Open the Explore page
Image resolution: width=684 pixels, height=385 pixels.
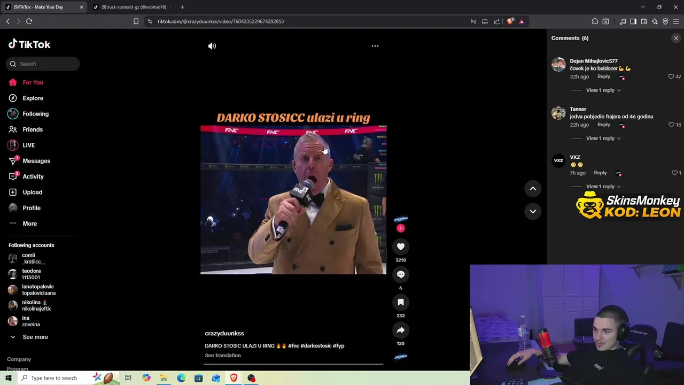[x=33, y=98]
